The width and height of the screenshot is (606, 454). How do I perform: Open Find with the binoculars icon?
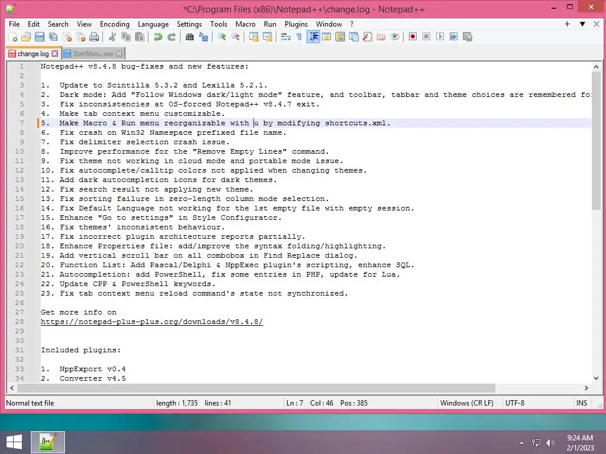189,37
